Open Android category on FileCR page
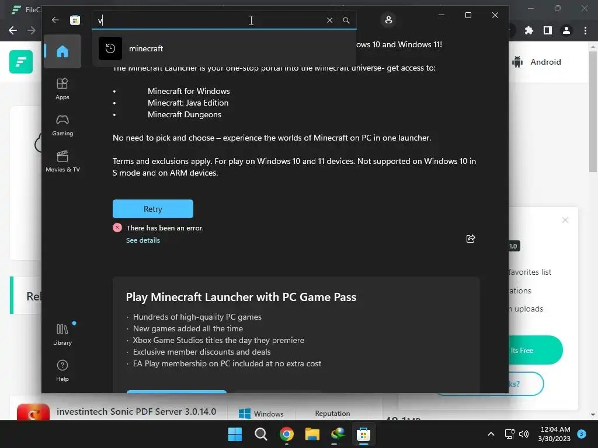Viewport: 598px width, 448px height. pyautogui.click(x=537, y=62)
